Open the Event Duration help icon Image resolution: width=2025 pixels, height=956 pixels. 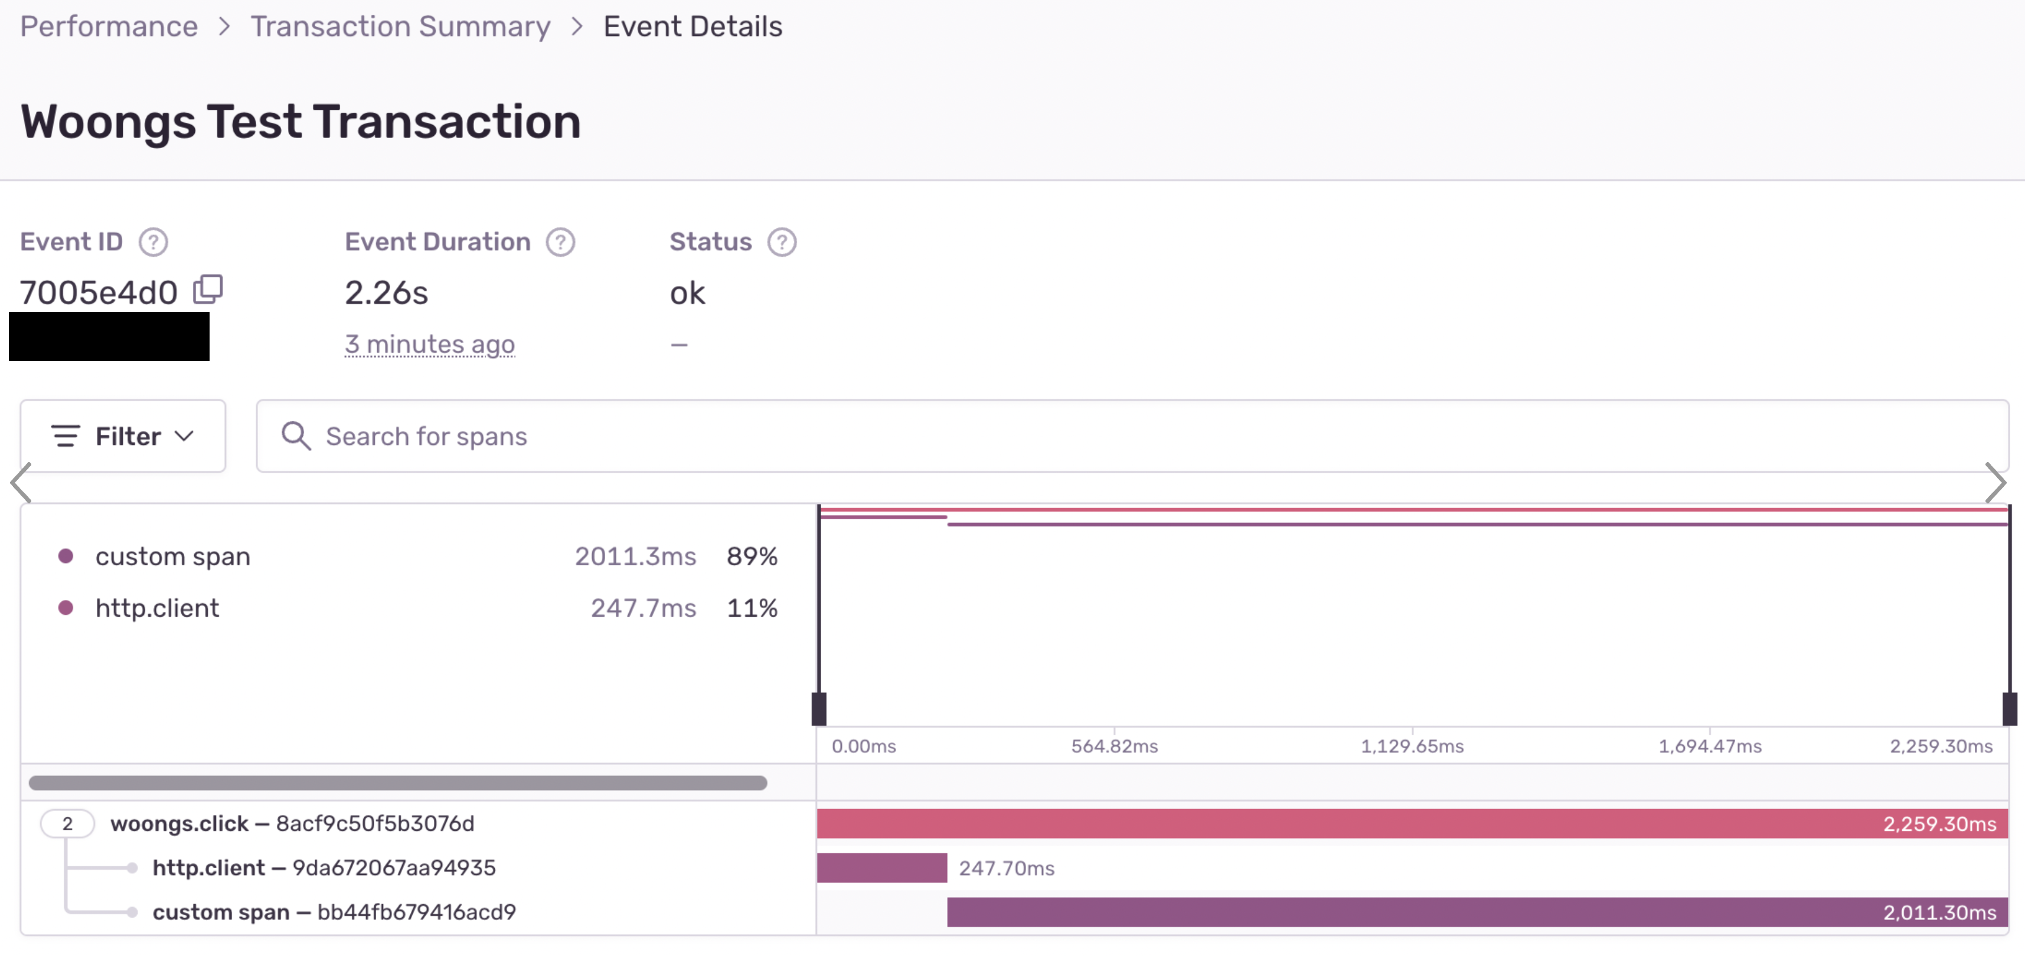tap(560, 242)
